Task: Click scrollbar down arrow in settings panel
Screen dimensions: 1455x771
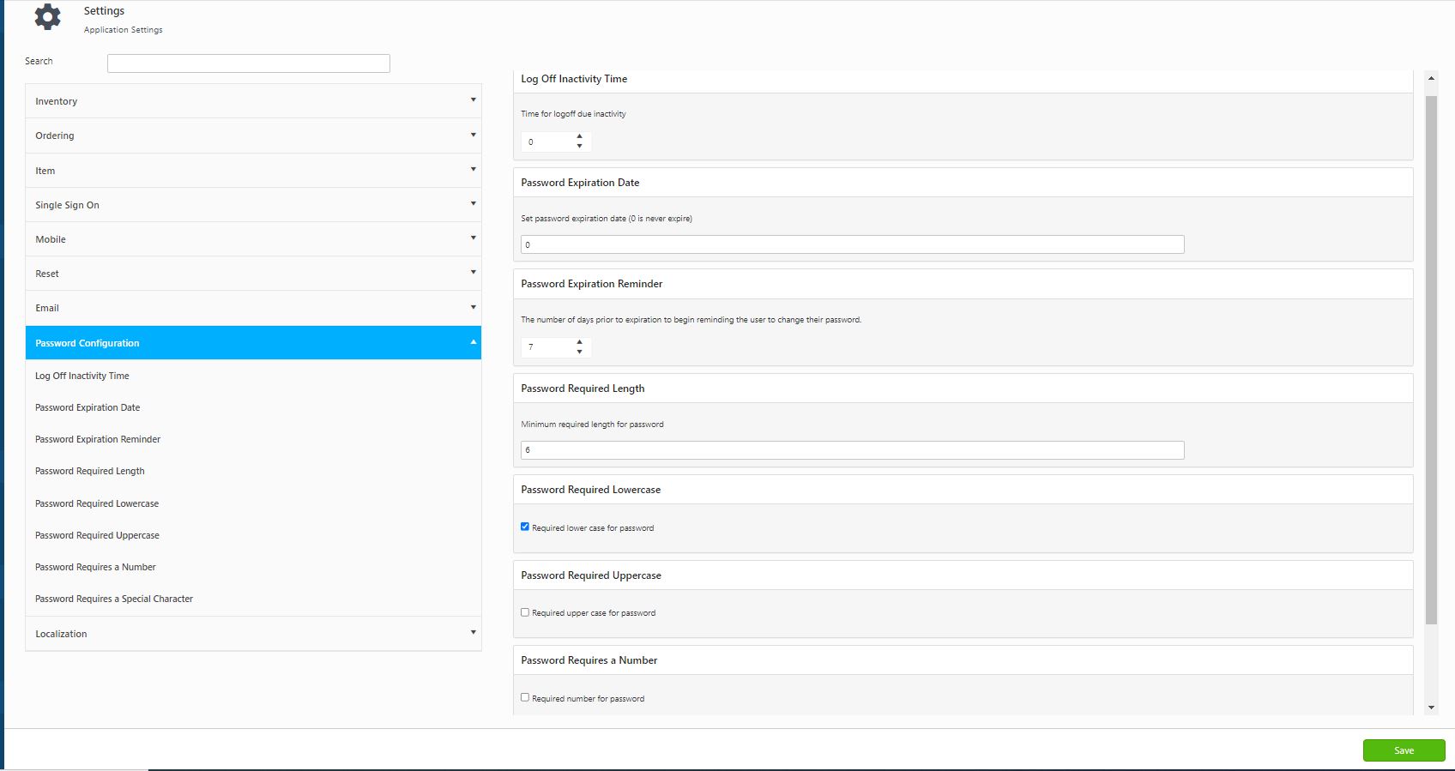Action: pos(1430,708)
